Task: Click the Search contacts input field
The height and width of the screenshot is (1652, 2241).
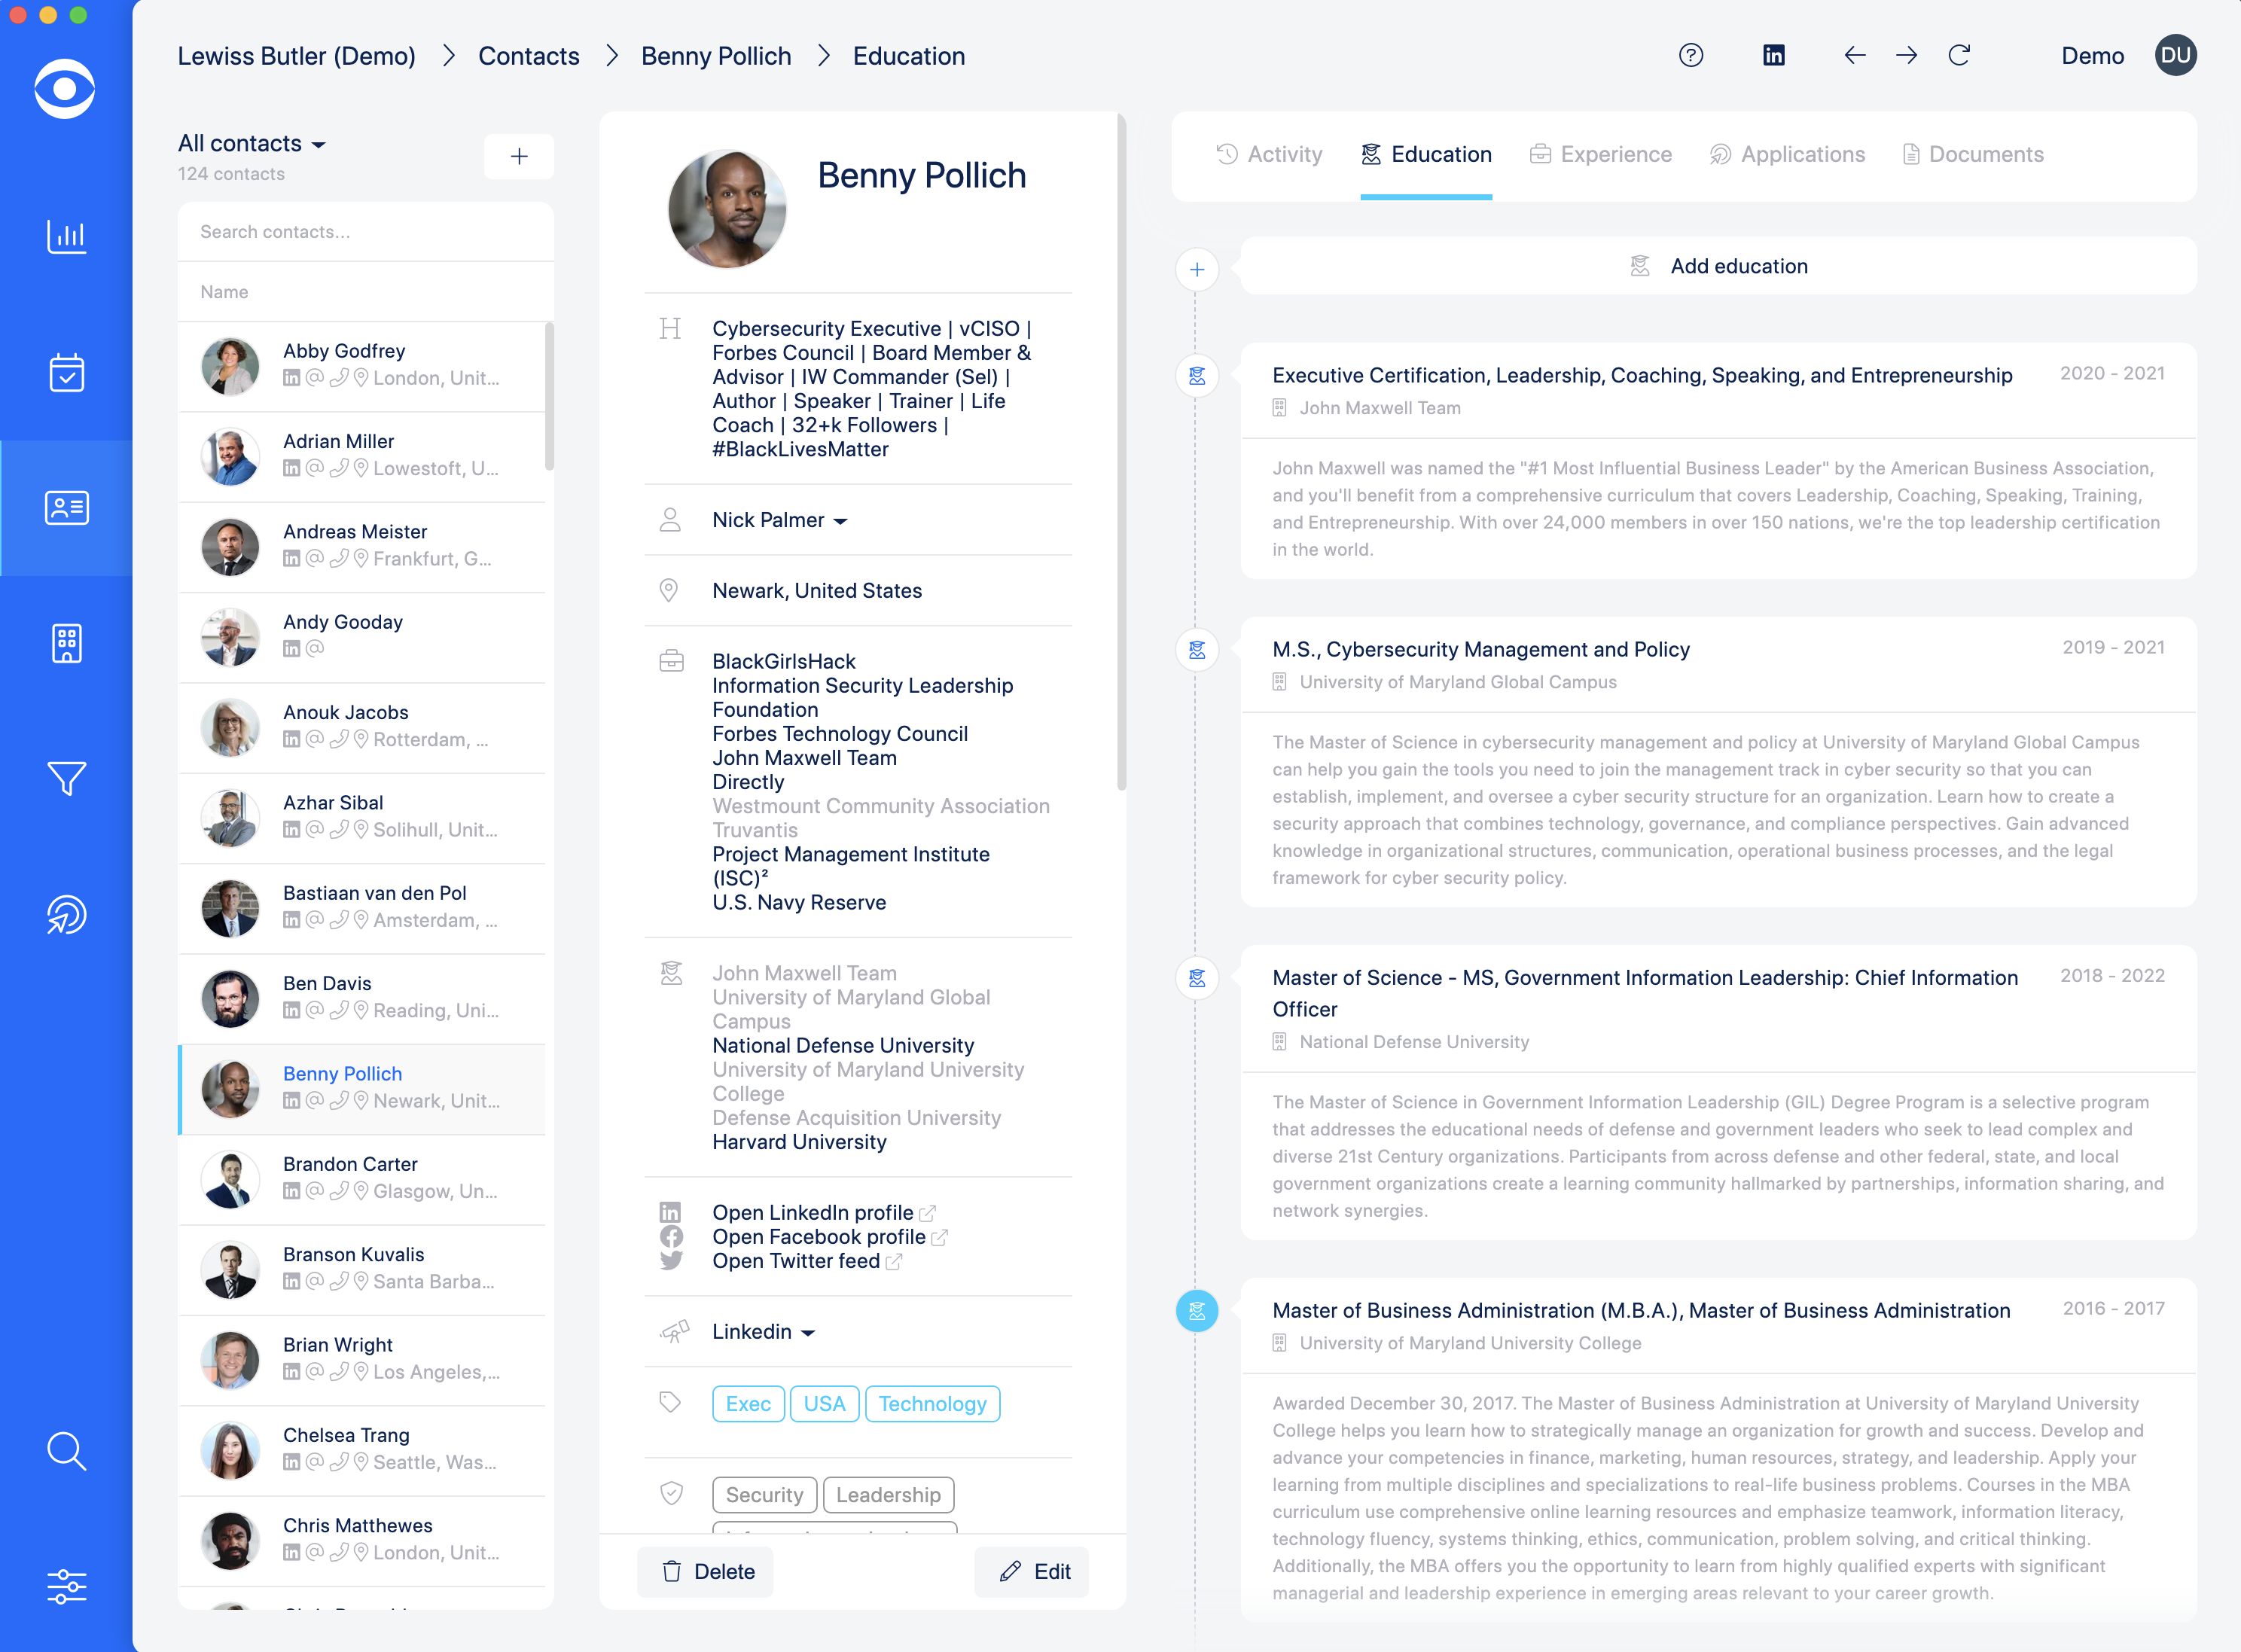Action: click(365, 232)
